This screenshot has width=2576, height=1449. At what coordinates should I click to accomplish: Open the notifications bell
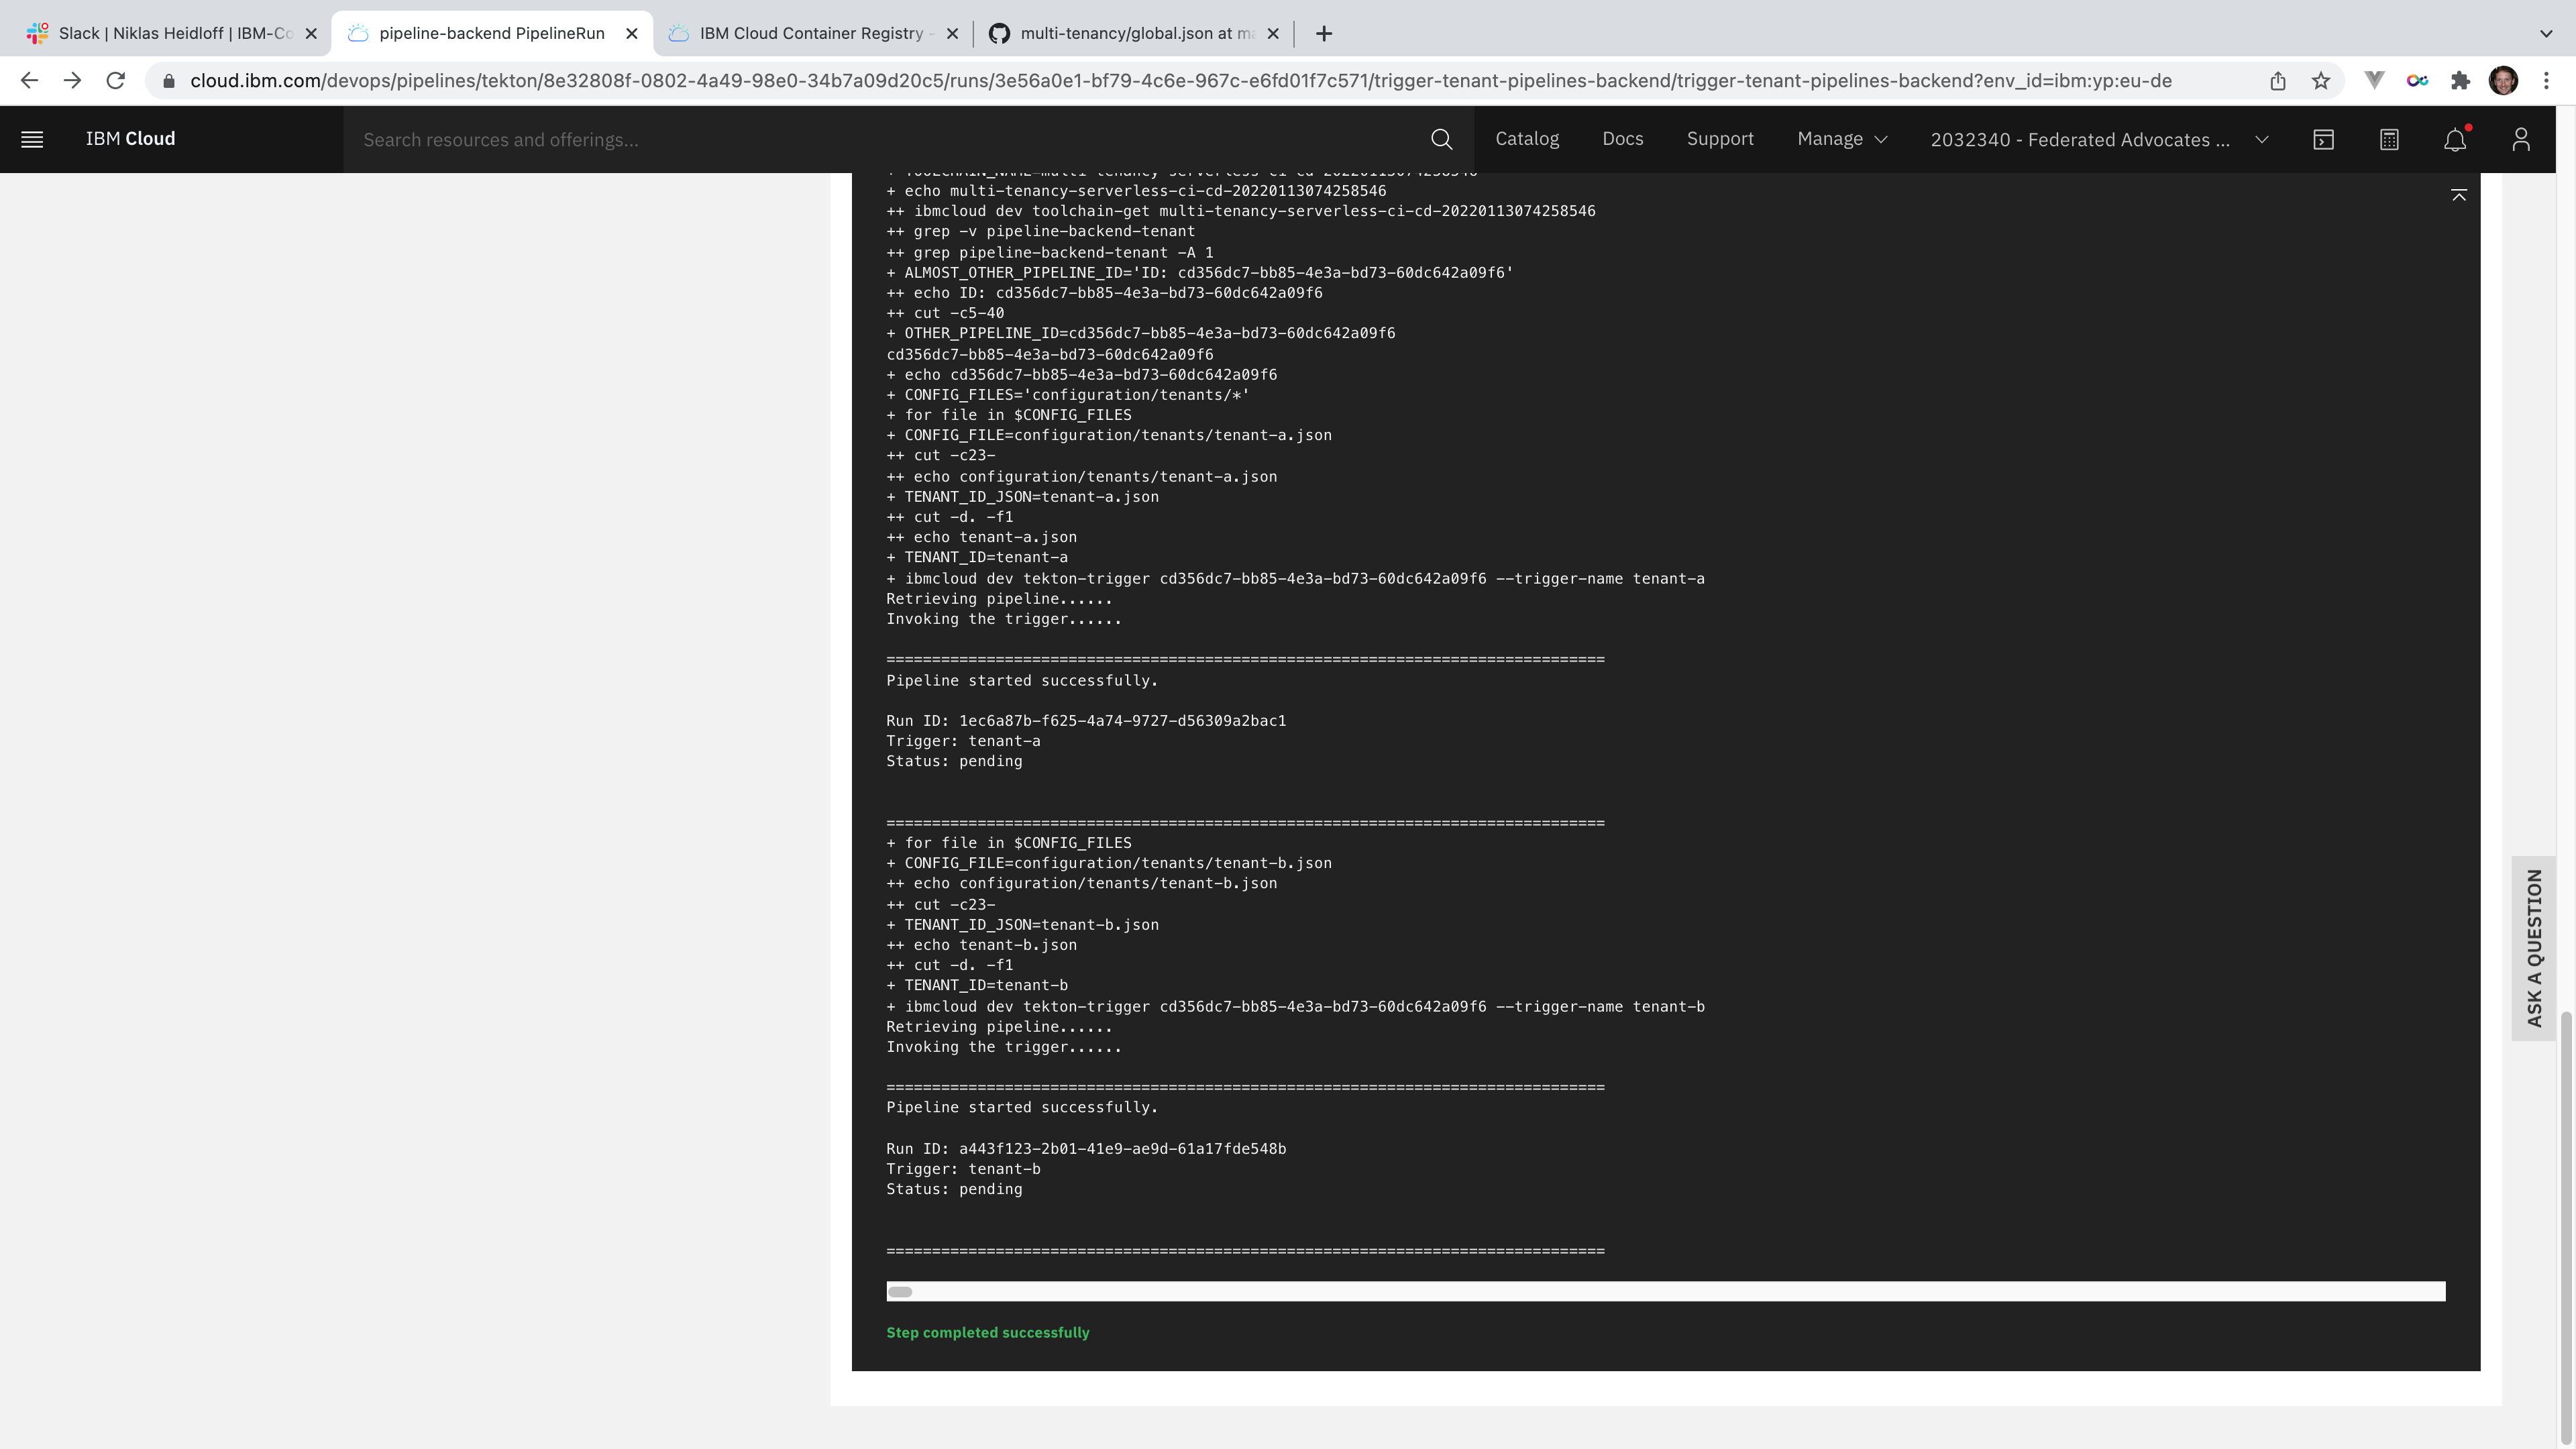click(x=2454, y=139)
